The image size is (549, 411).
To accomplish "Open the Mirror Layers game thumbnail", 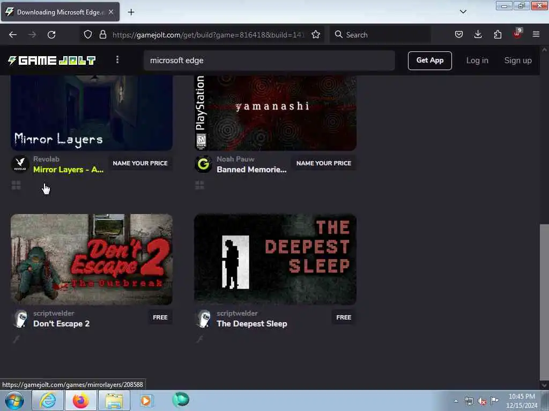I will coord(91,113).
